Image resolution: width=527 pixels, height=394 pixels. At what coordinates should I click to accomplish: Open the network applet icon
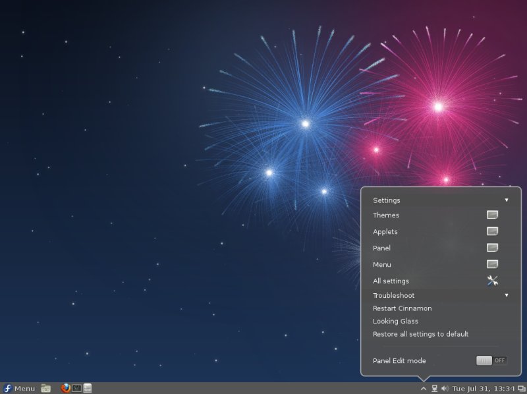click(x=434, y=389)
